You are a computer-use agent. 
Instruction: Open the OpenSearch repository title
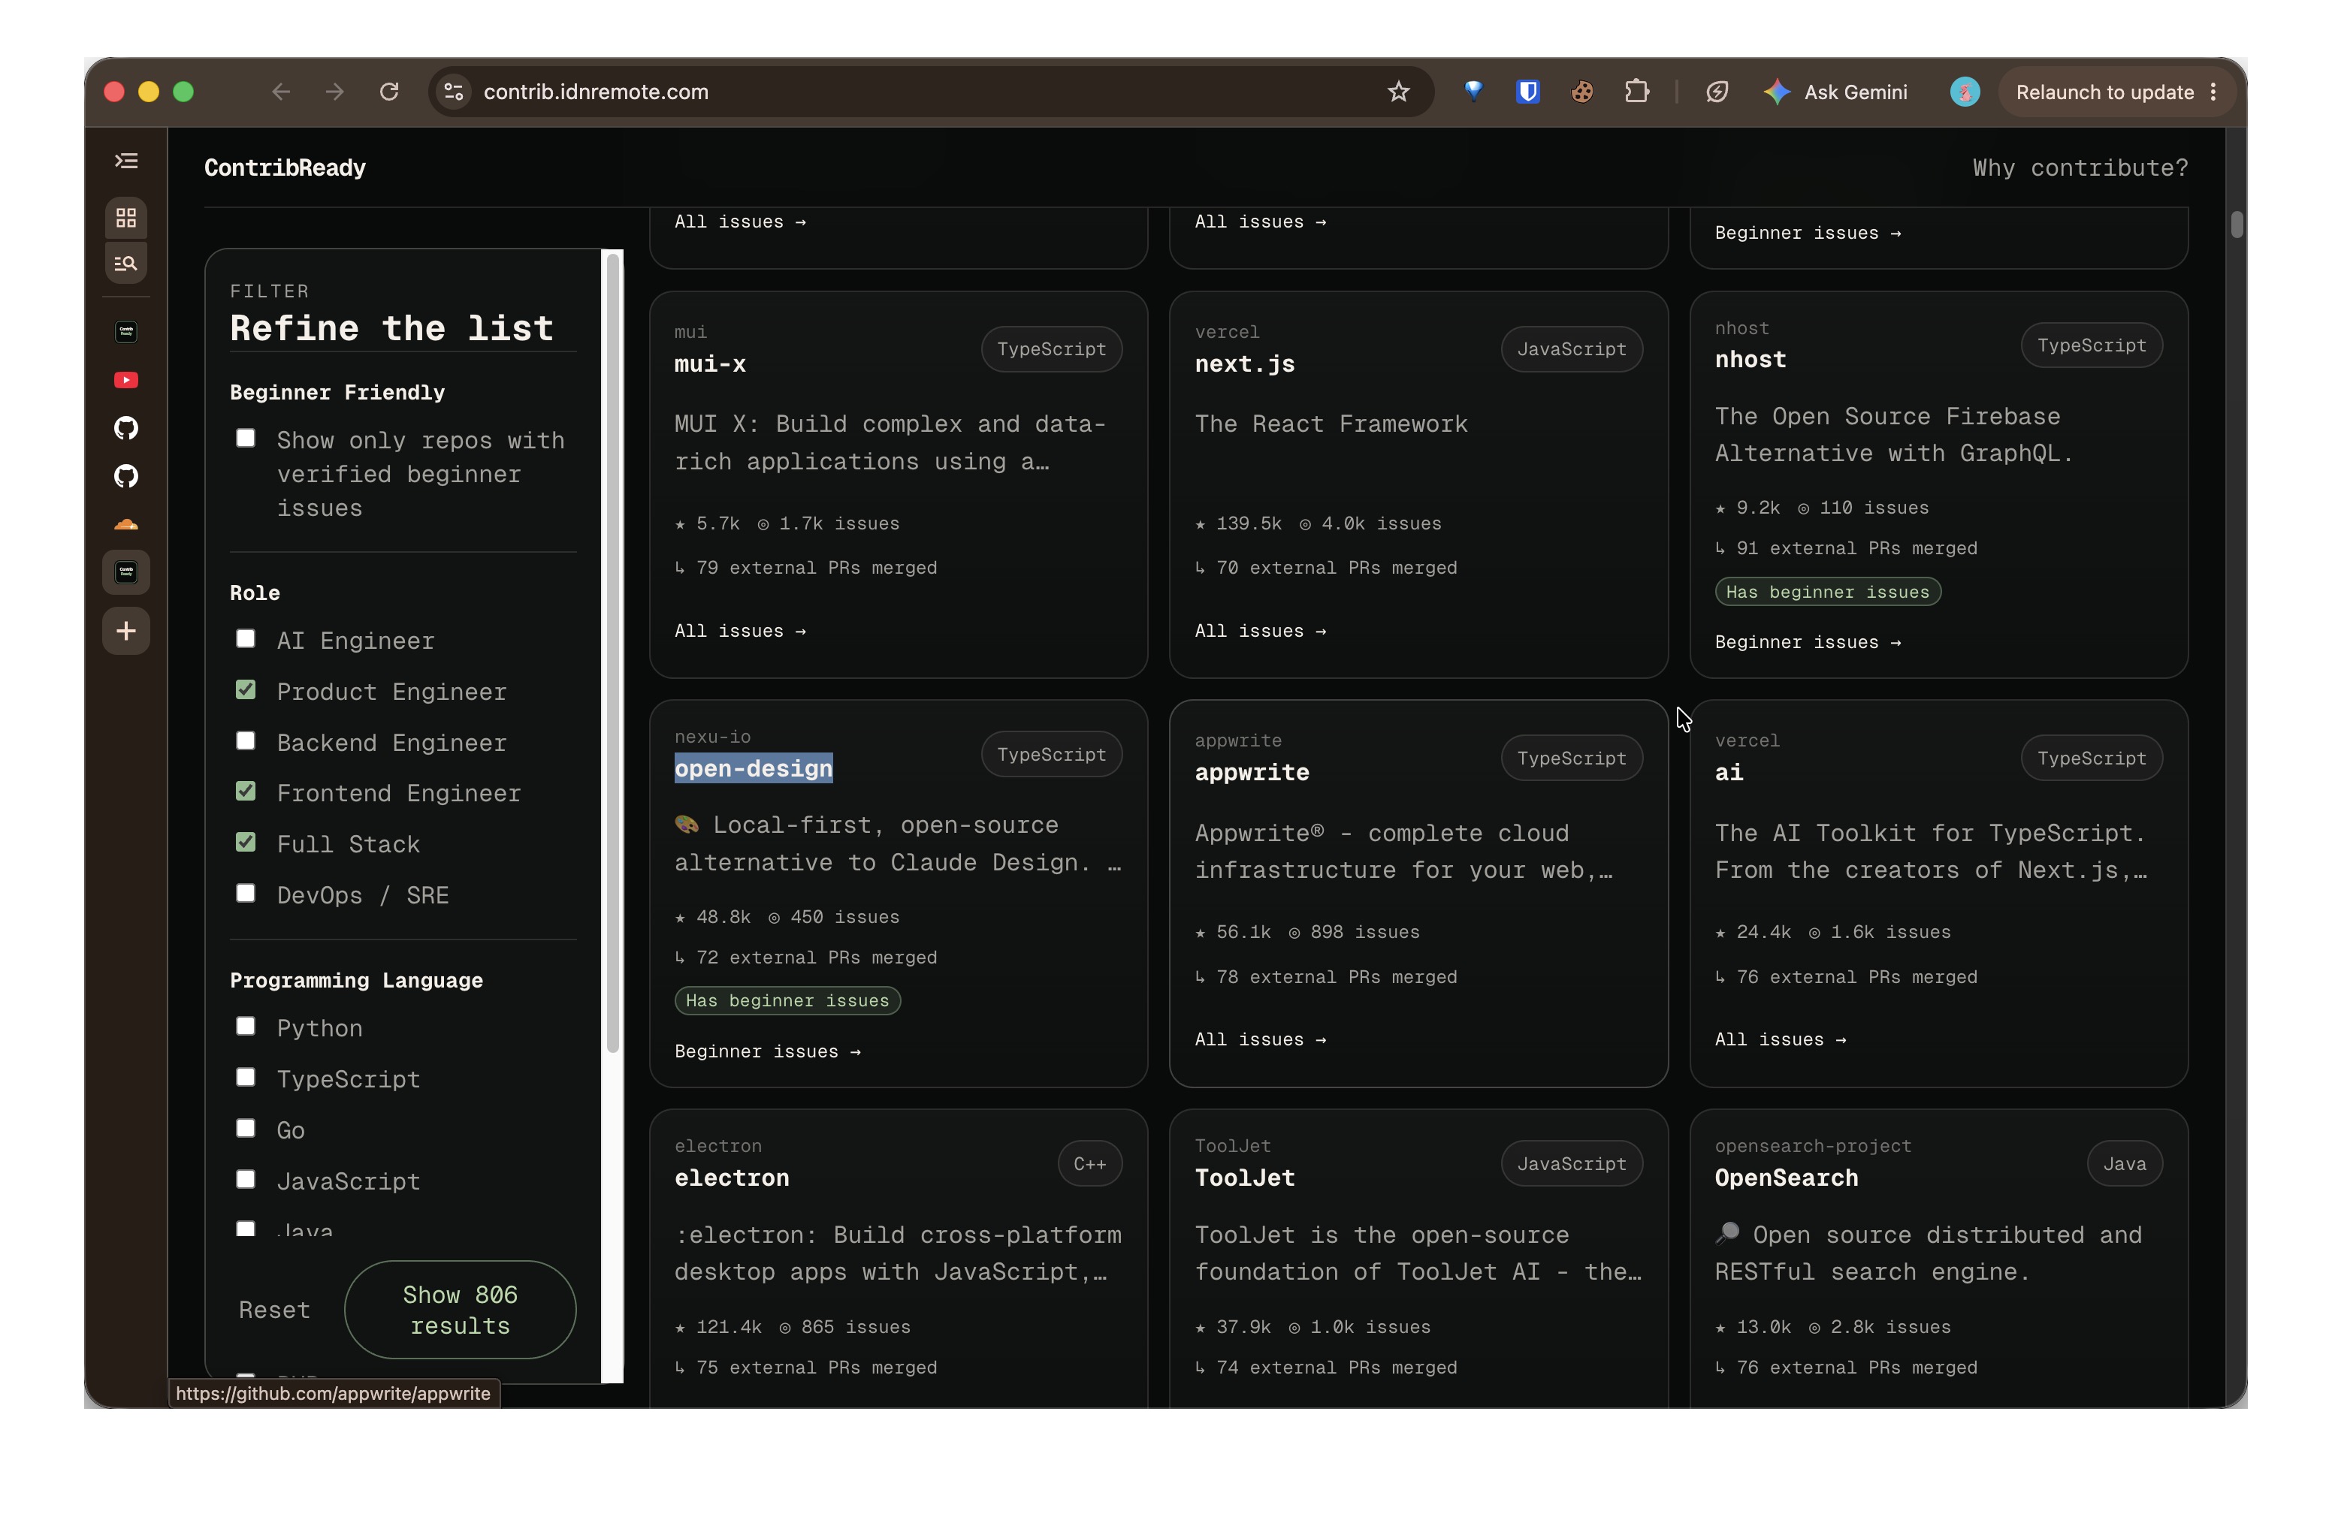tap(1787, 1178)
